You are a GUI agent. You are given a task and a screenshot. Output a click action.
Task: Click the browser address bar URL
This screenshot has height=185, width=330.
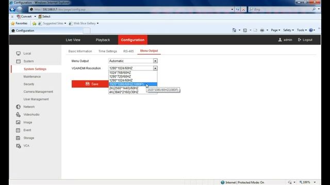pyautogui.click(x=60, y=9)
